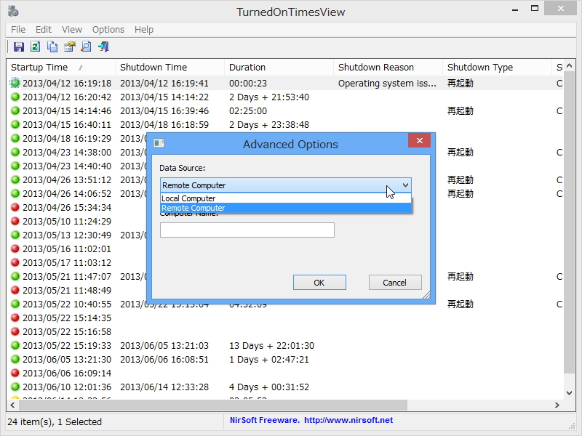The image size is (582, 436).
Task: Click the horizontal scrollbar left arrow
Action: click(x=12, y=405)
